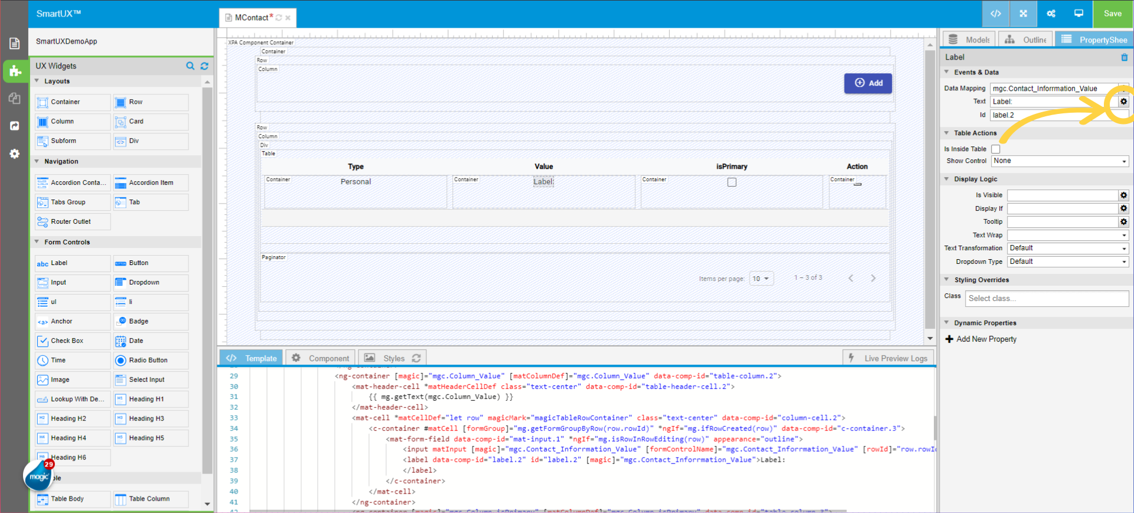Viewport: 1134px width, 513px height.
Task: Tick the isPrimary checkbox in table
Action: click(x=732, y=182)
